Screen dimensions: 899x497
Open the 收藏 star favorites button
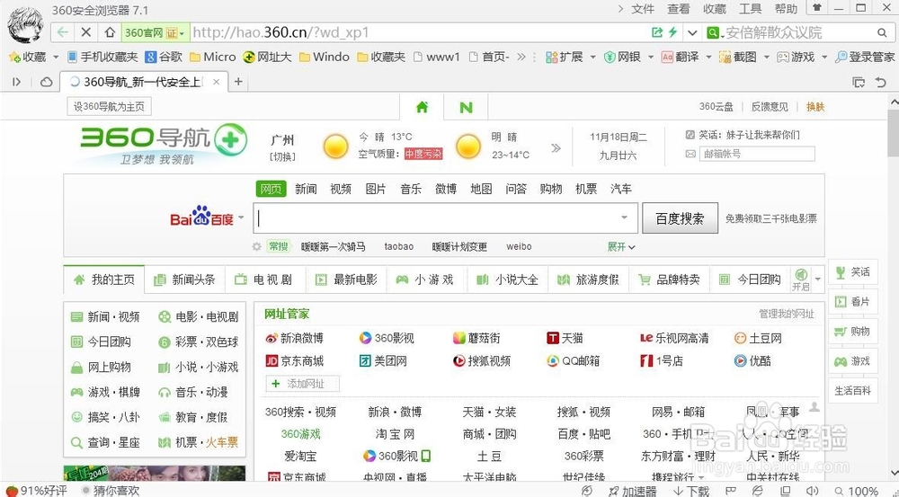point(28,57)
